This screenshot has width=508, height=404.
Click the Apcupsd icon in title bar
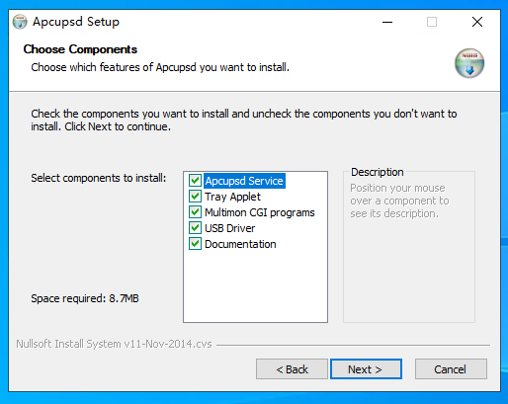[x=20, y=22]
